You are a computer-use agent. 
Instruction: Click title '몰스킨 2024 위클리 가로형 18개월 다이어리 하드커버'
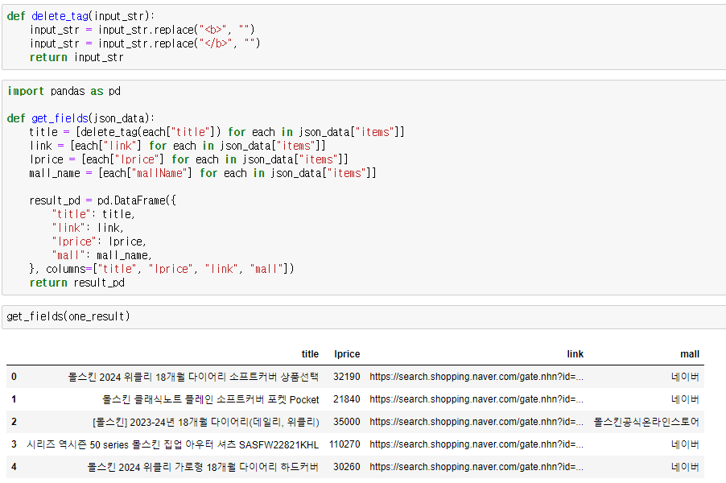click(x=203, y=467)
